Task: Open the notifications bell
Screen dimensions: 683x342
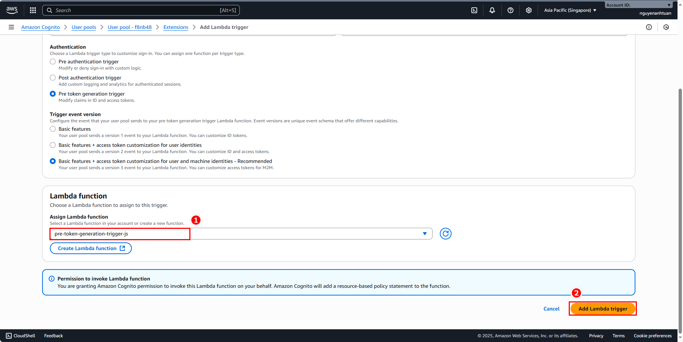Action: [492, 10]
